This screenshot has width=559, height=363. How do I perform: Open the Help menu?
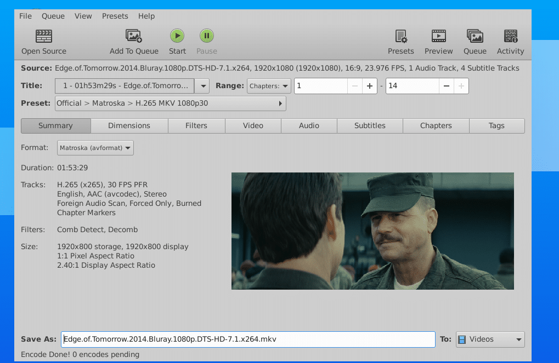coord(146,16)
